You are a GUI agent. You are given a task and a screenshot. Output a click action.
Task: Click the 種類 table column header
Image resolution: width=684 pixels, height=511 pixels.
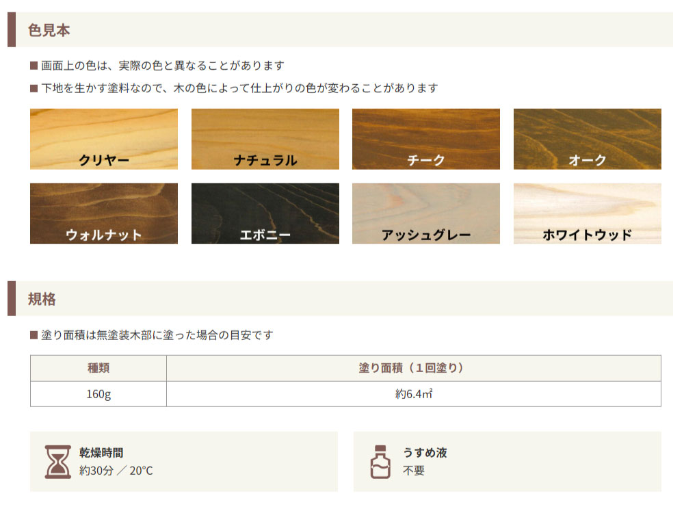pos(98,368)
